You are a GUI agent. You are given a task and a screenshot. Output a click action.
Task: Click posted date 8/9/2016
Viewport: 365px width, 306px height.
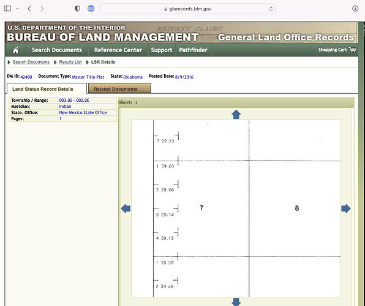(184, 77)
